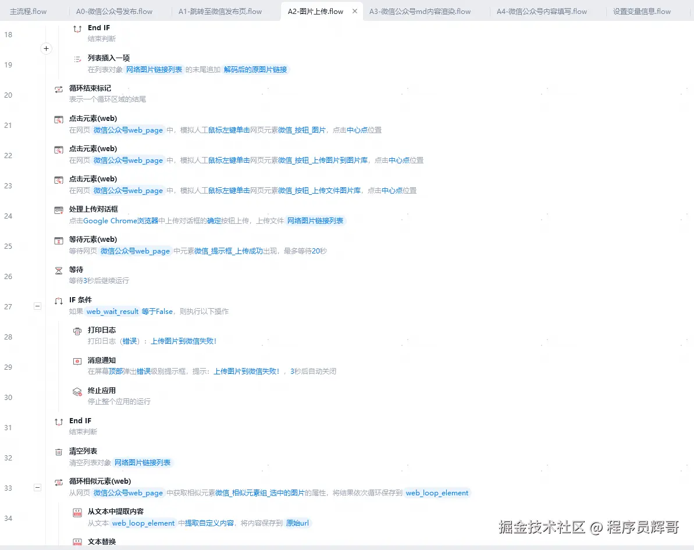
Task: Select the 循环结束标记 step title
Action: point(90,88)
